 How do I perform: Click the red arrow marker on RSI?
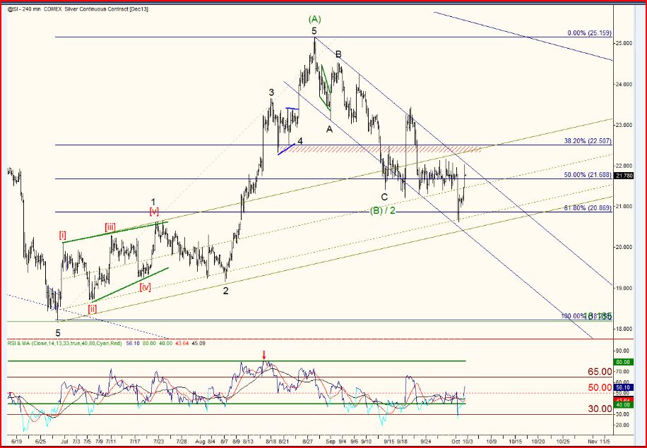point(264,354)
